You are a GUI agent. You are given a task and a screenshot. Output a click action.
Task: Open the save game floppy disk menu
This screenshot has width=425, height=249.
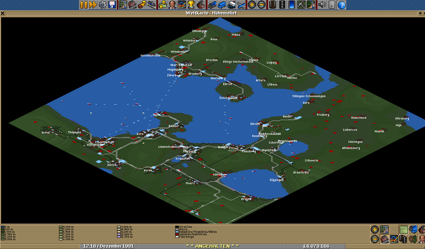coord(112,5)
